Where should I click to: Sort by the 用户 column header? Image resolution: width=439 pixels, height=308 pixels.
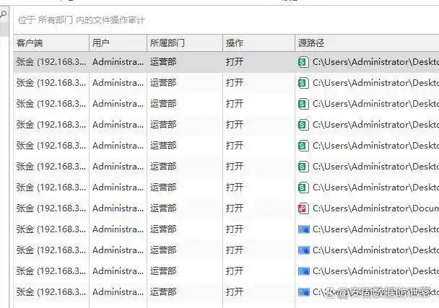point(118,43)
